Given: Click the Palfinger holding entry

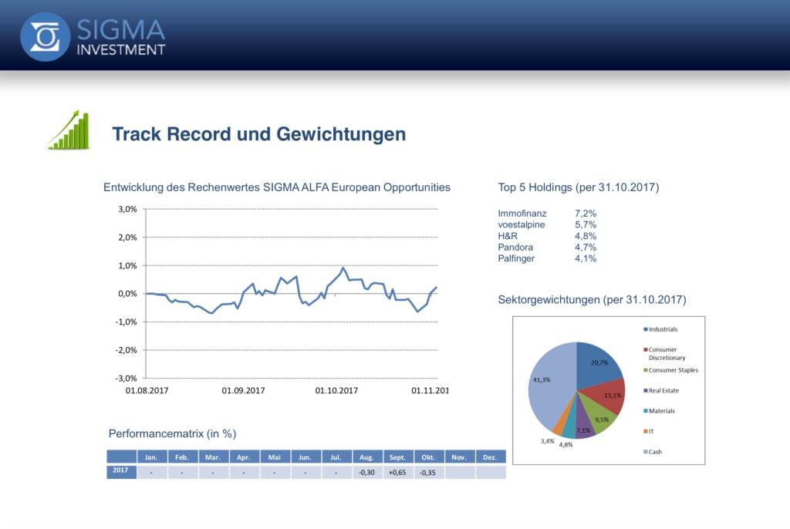Looking at the screenshot, I should click(x=516, y=258).
